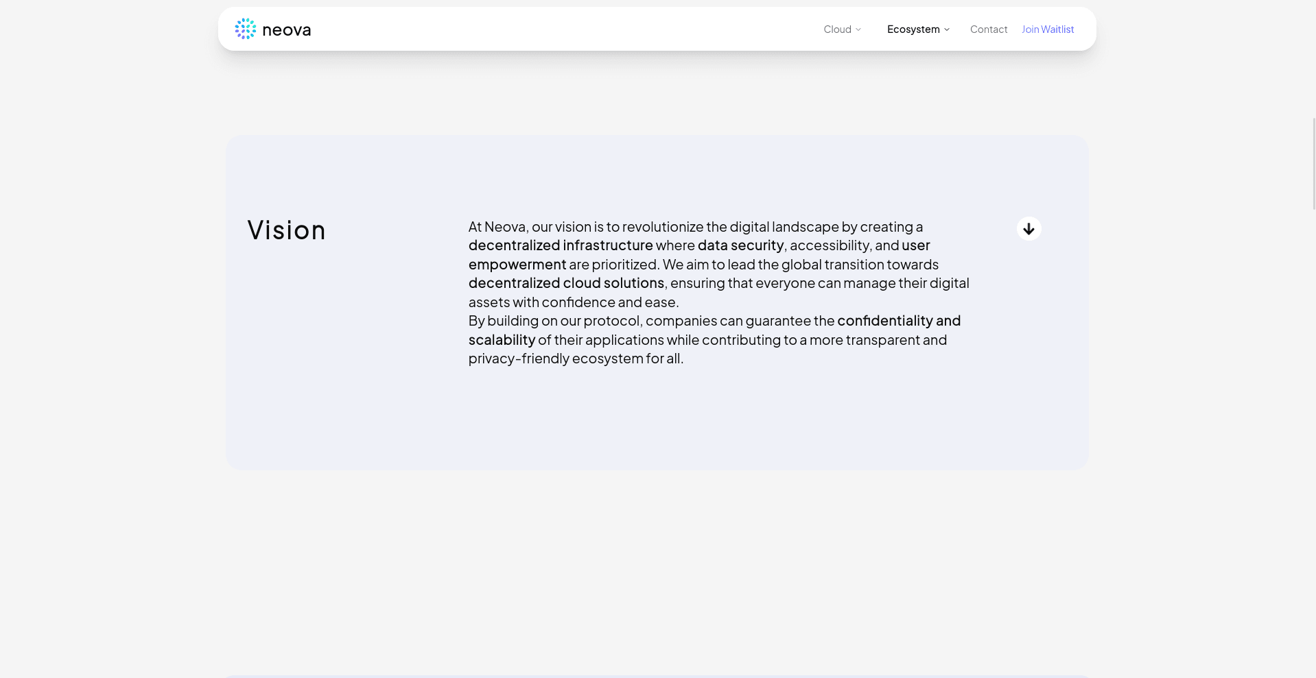Screen dimensions: 1316x678
Task: Click the Vision heading
Action: pyautogui.click(x=286, y=230)
